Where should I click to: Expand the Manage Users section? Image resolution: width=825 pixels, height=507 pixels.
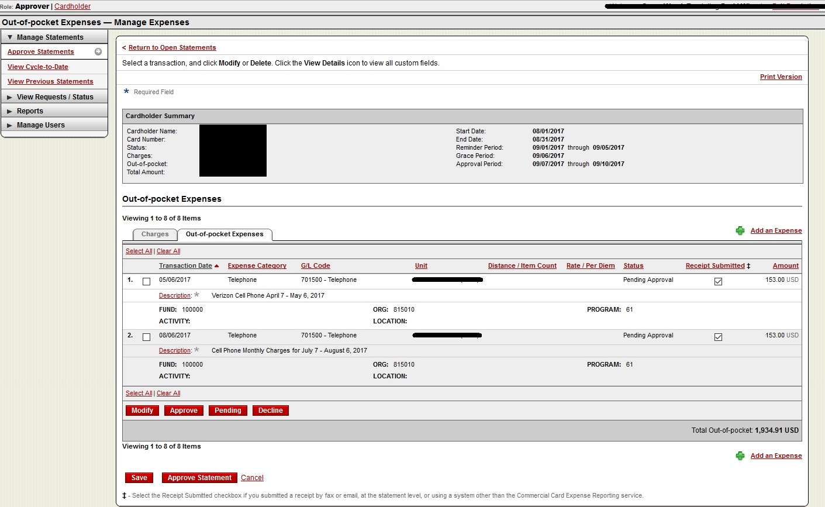[54, 125]
